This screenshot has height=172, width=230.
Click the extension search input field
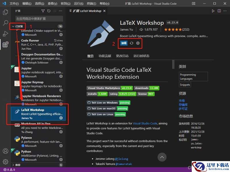tap(39, 19)
